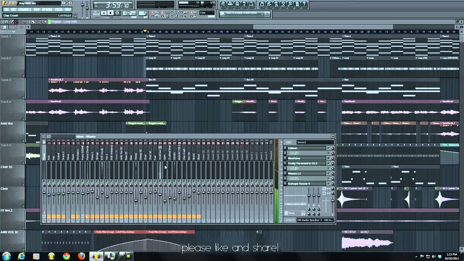Click to enable online news panel

tap(245, 14)
